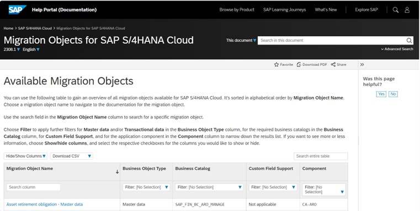420x211 pixels.
Task: Click the Share icon
Action: coord(333,64)
